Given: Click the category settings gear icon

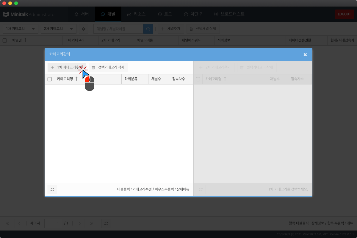Looking at the screenshot, I should pyautogui.click(x=84, y=29).
